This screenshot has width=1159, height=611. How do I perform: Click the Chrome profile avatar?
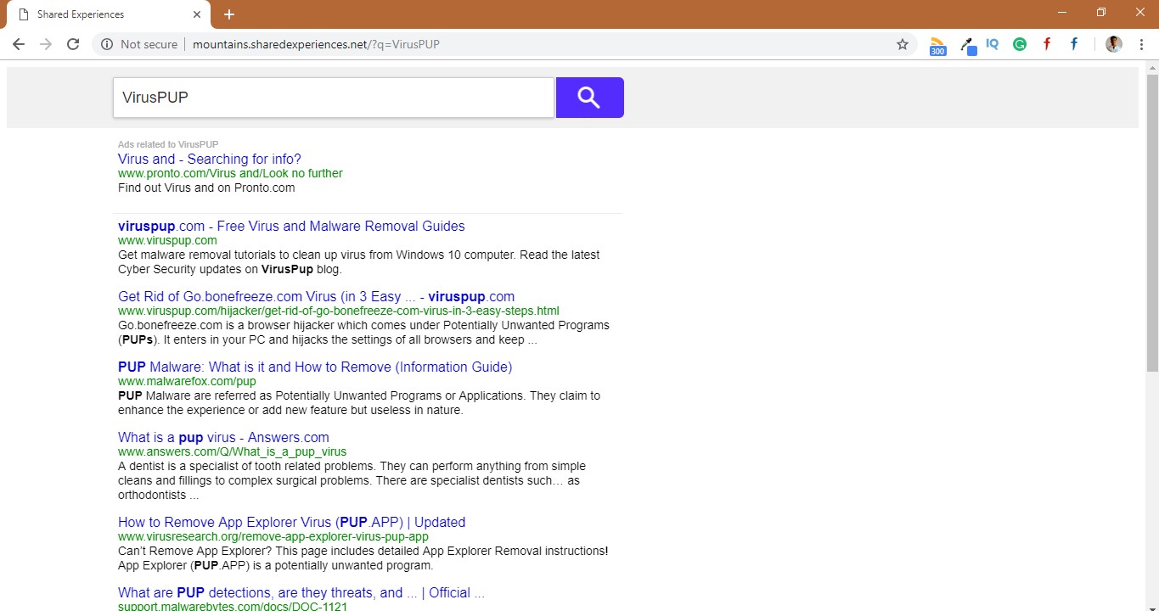[1113, 44]
